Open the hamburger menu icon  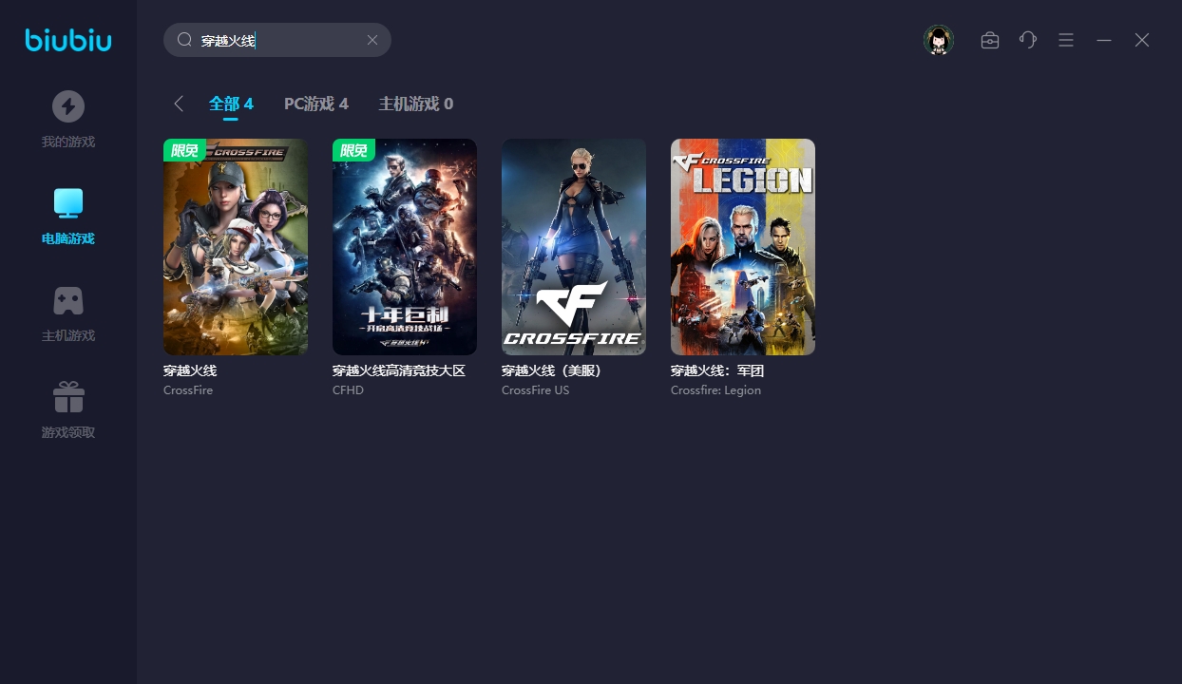(1066, 40)
